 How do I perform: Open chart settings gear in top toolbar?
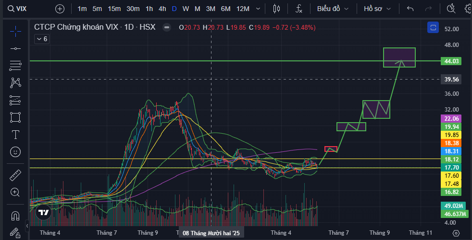pyautogui.click(x=468, y=9)
